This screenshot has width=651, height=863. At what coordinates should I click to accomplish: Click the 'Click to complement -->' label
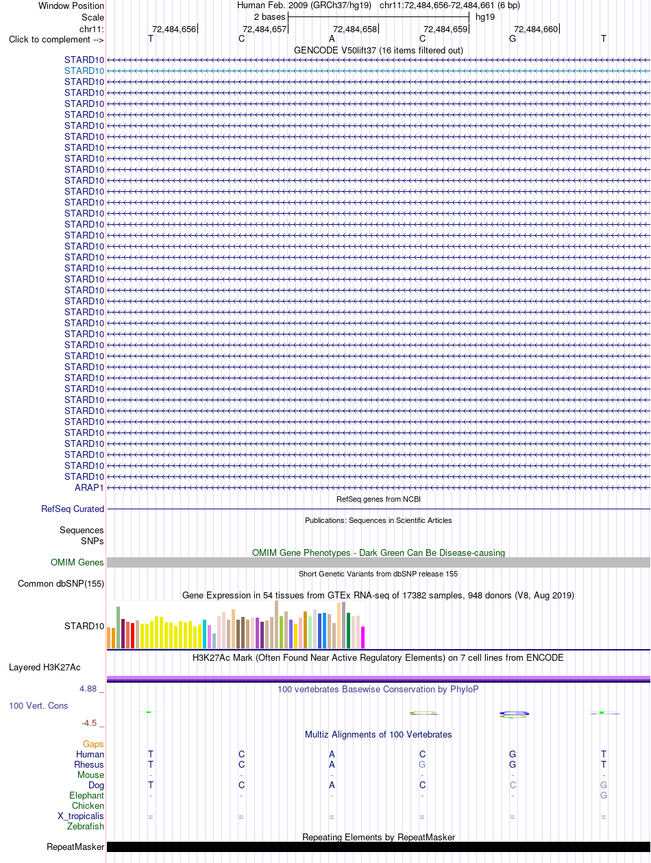[56, 39]
